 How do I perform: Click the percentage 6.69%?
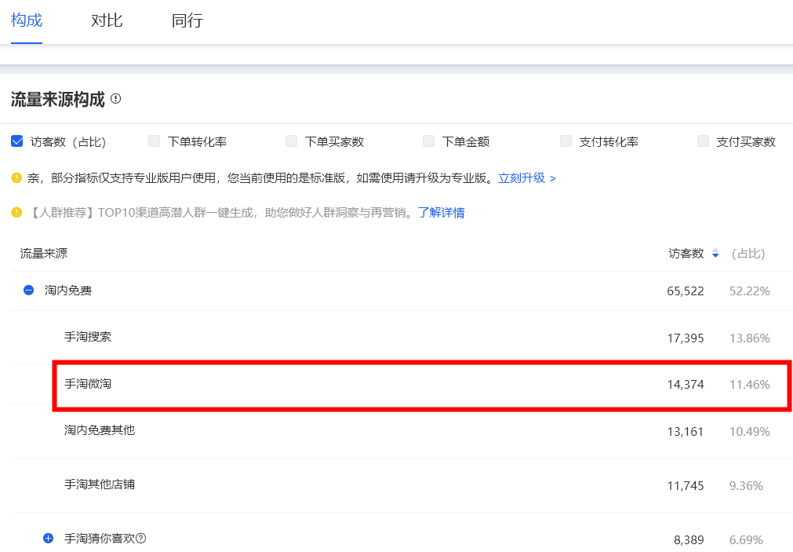(x=746, y=540)
